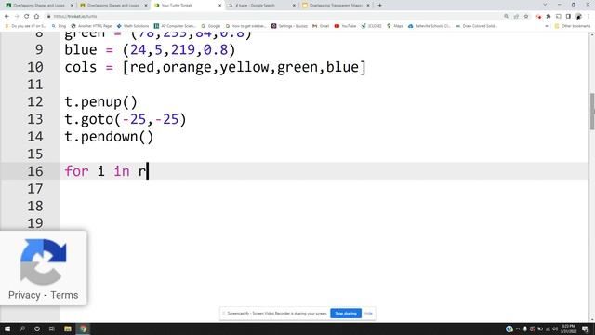Viewport: 595px width, 335px height.
Task: Open the Math Solutions bookmark
Action: 133,26
